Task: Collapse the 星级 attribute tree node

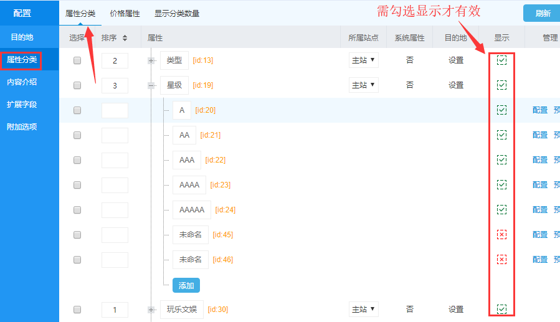Action: coord(151,85)
